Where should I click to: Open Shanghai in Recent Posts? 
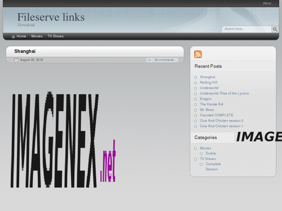coord(208,77)
